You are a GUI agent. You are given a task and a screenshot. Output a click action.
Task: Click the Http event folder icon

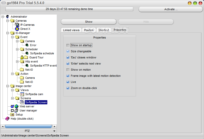tap(22, 61)
